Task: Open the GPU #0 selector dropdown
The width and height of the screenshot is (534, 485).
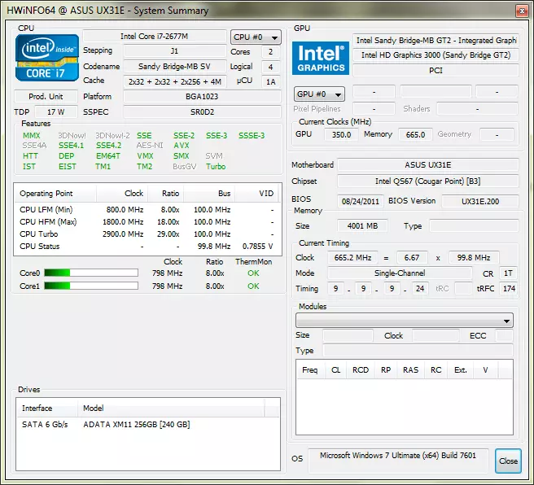Action: point(319,94)
